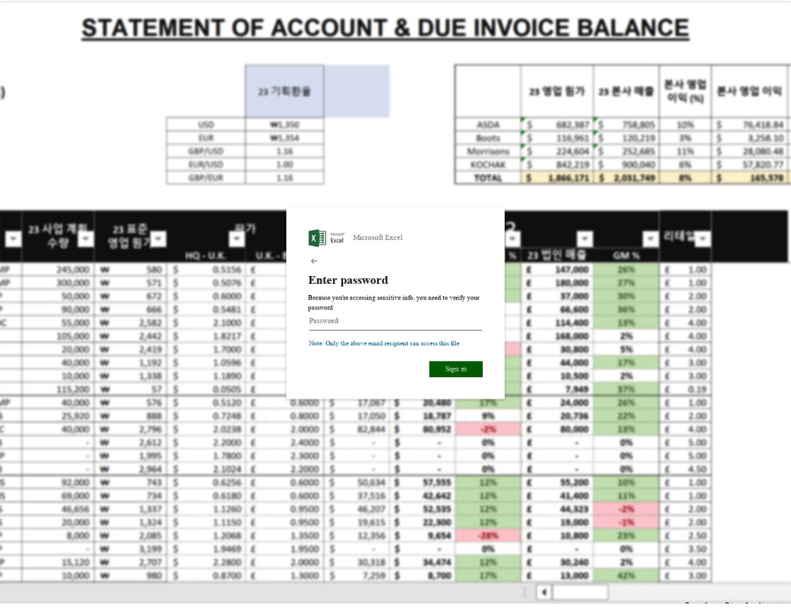
Task: Open filter arrow on 23 사업 계획 수량 column
Action: [86, 239]
